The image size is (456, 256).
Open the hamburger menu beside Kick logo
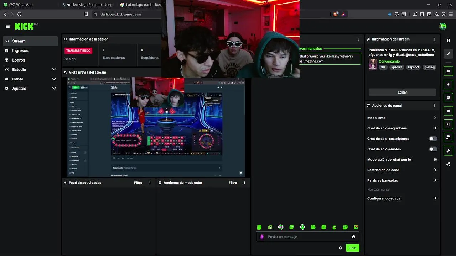[x=7, y=26]
